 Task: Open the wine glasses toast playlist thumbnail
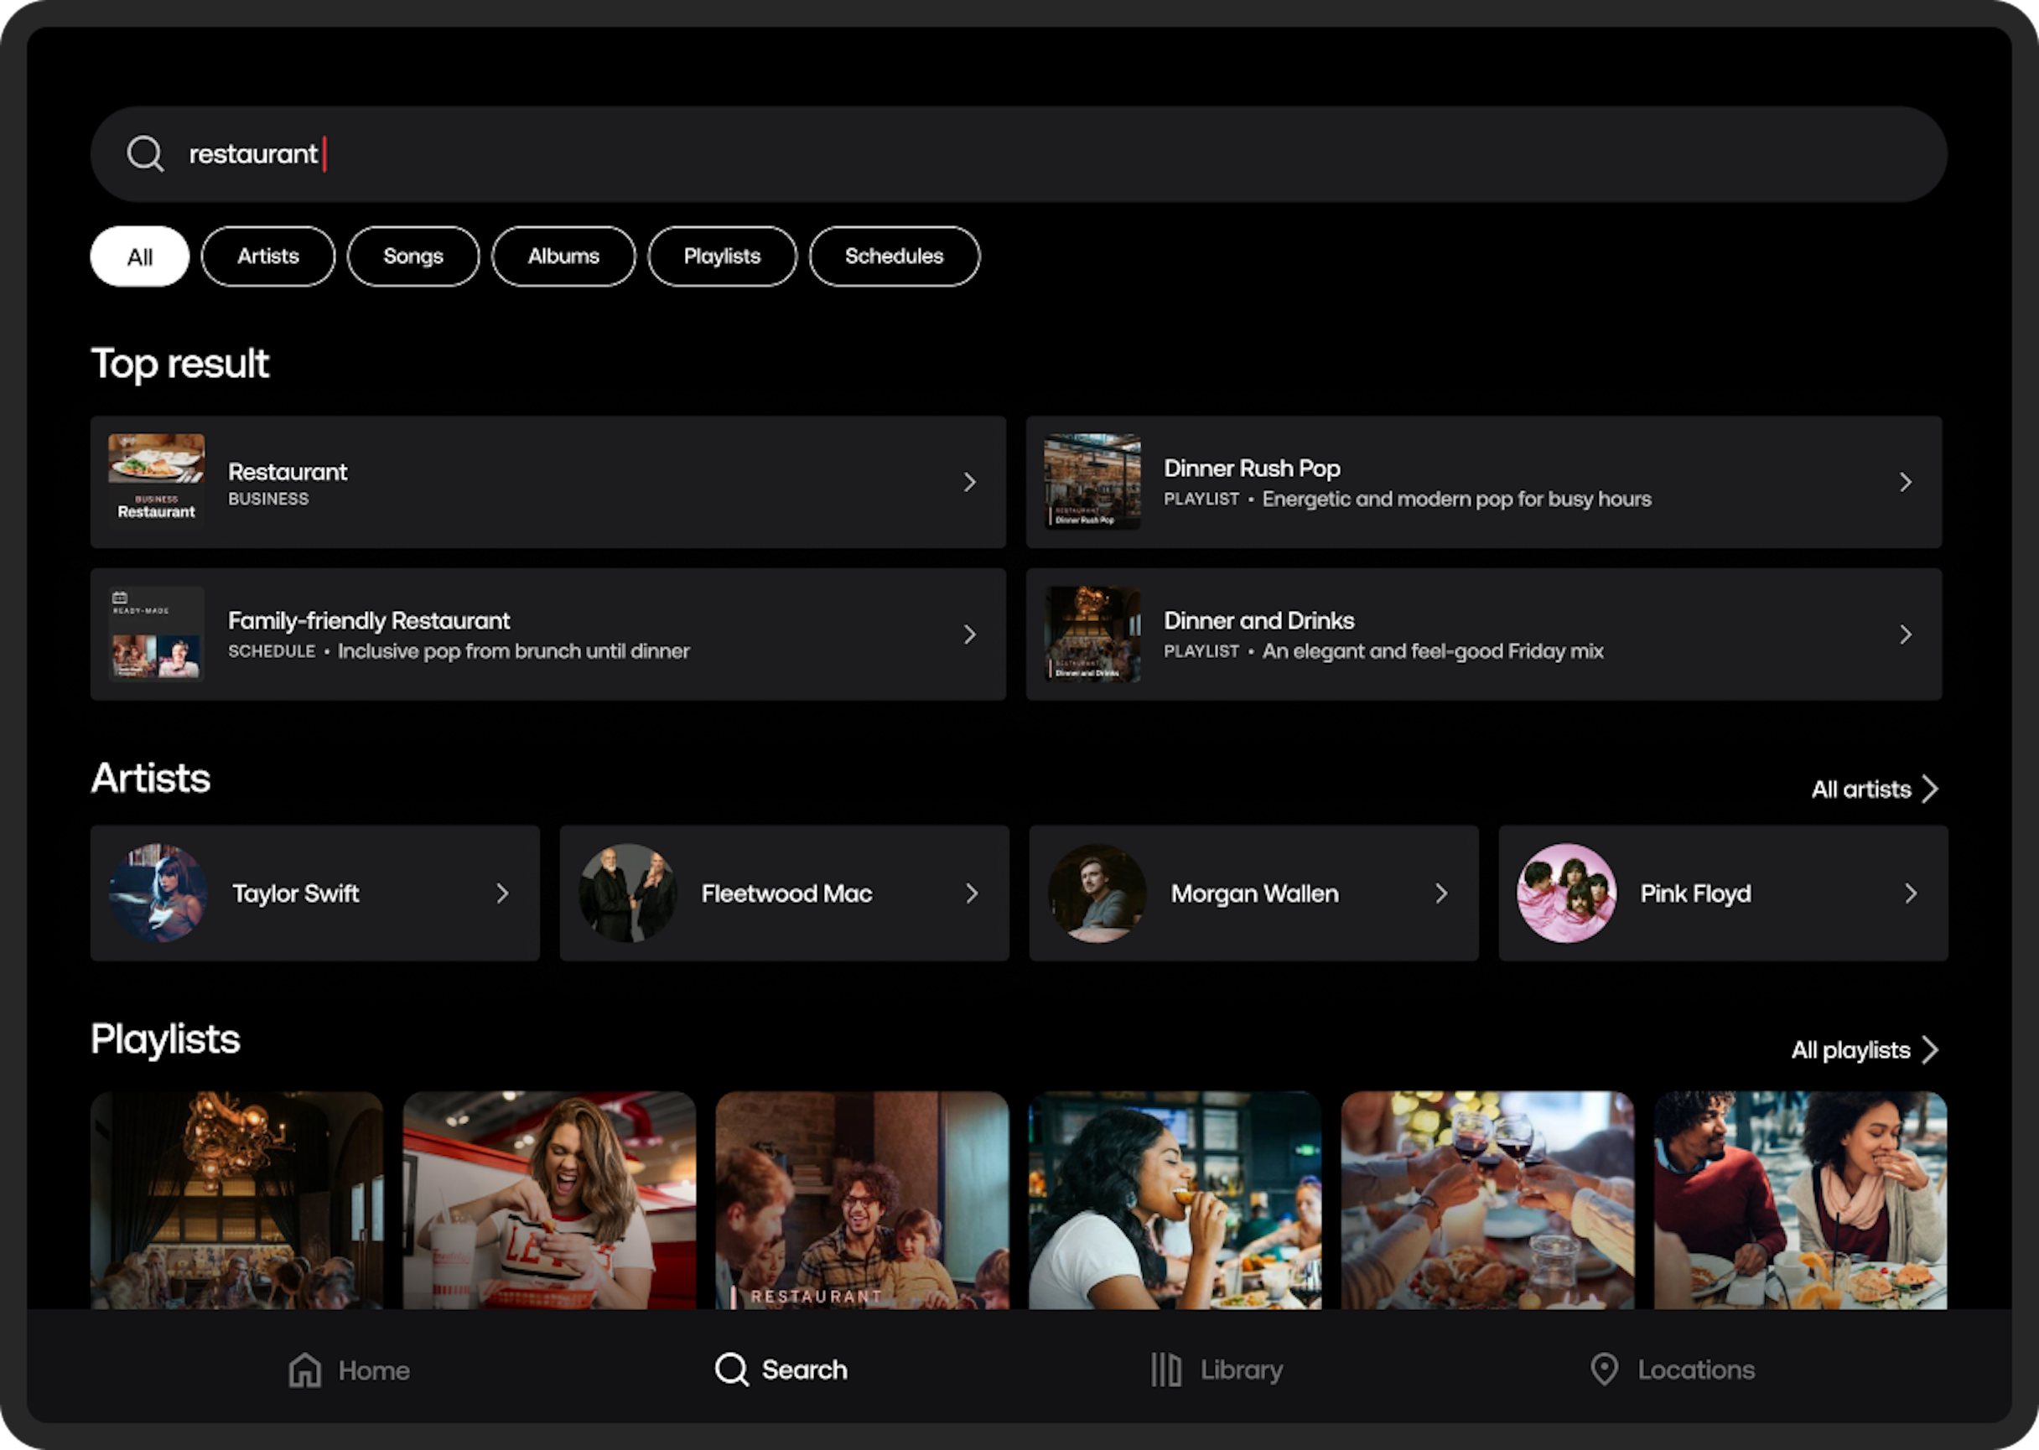1487,1200
